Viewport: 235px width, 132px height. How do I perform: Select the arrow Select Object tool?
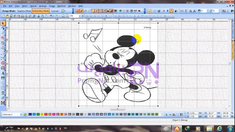pos(3,23)
